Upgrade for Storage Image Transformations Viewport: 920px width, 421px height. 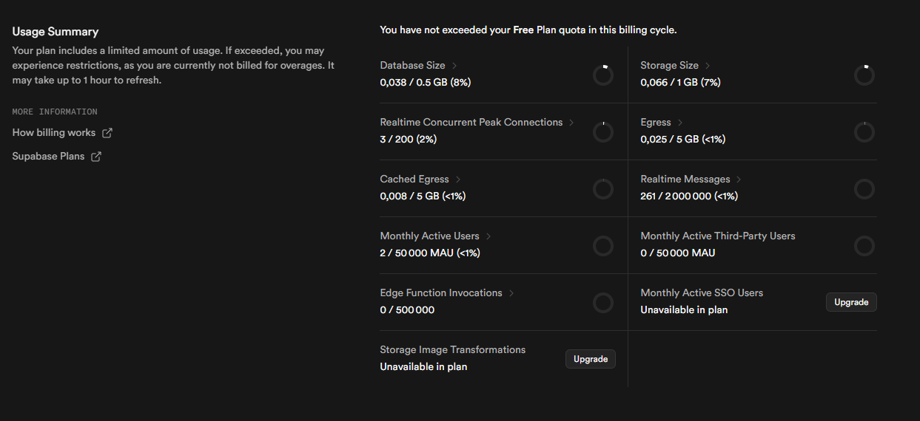pos(590,359)
